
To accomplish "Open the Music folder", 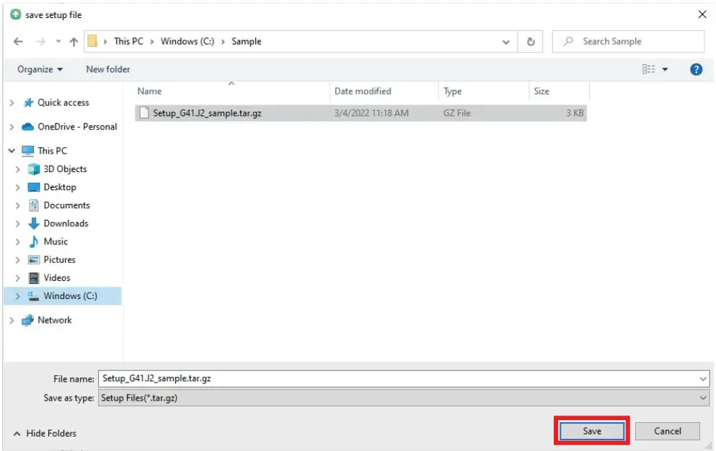I will [x=56, y=241].
